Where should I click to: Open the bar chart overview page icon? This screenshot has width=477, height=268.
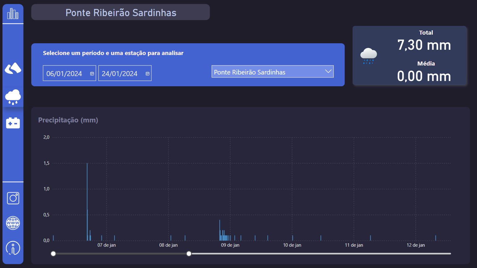[13, 14]
